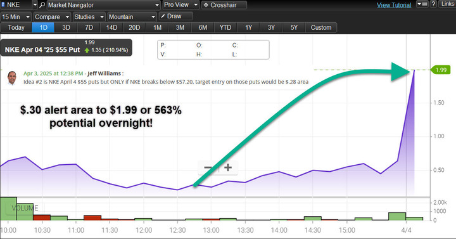Select the YTD range tab

coord(225,27)
